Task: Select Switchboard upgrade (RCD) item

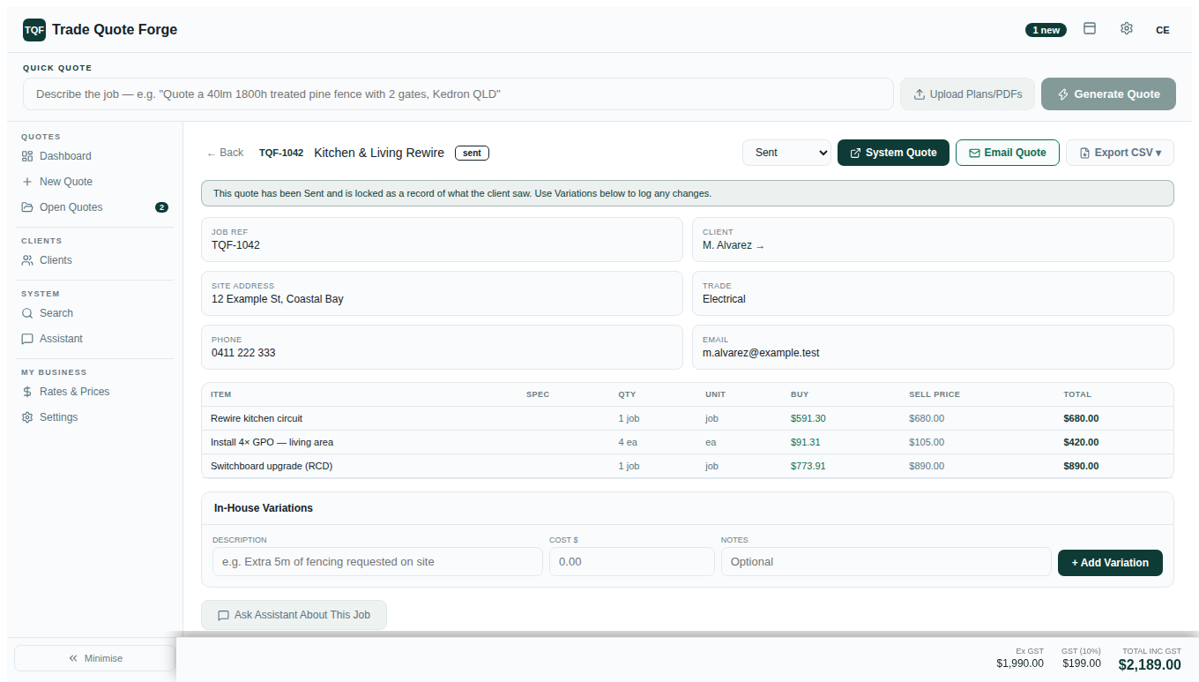Action: pos(272,466)
